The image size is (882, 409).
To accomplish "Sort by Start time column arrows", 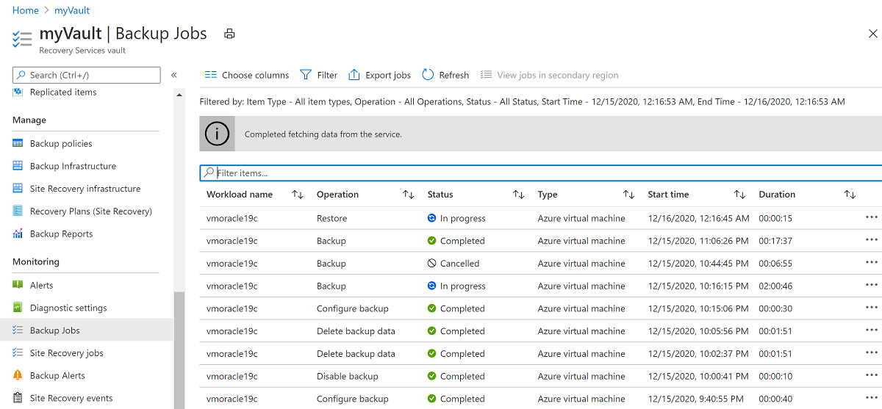I will point(739,195).
